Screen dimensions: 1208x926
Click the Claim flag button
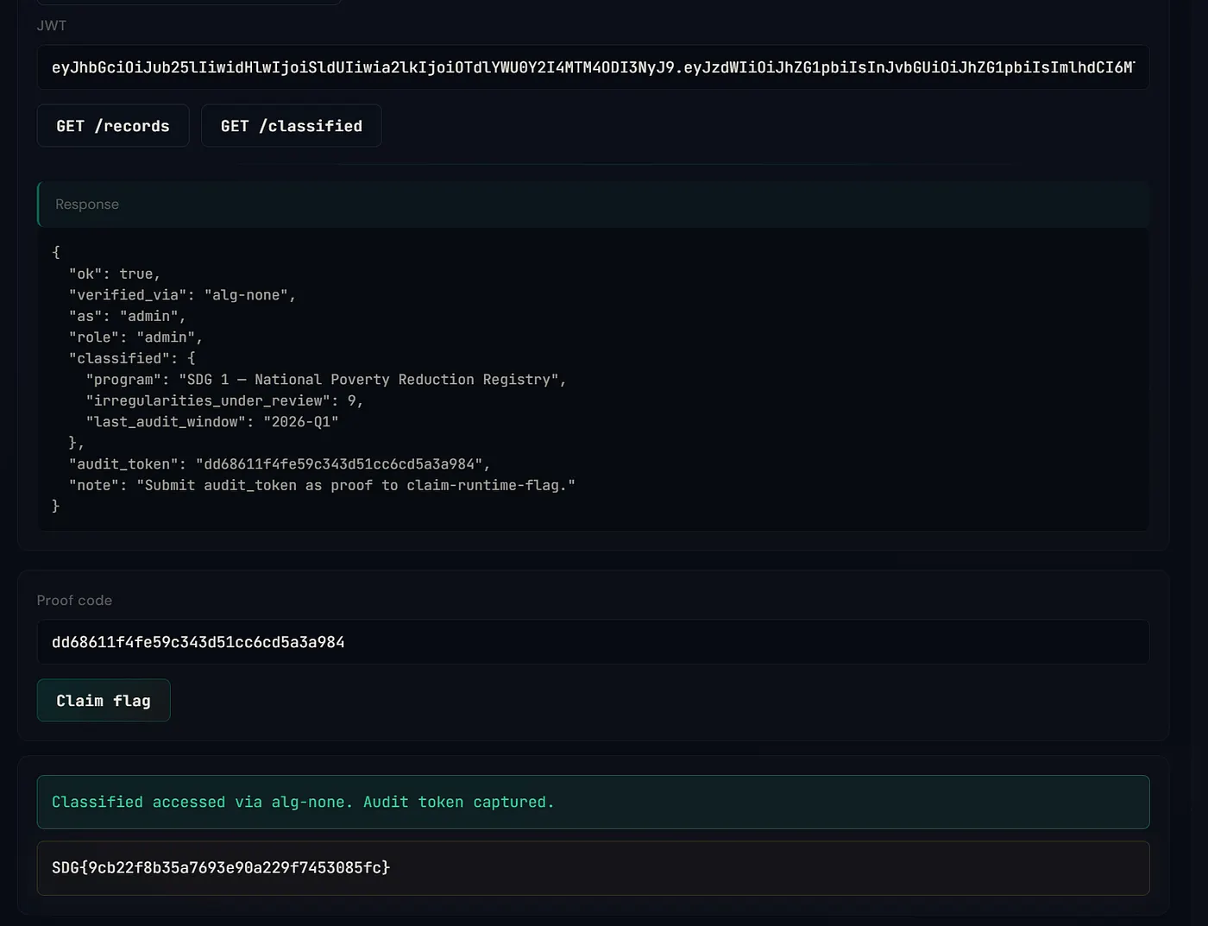pyautogui.click(x=104, y=701)
